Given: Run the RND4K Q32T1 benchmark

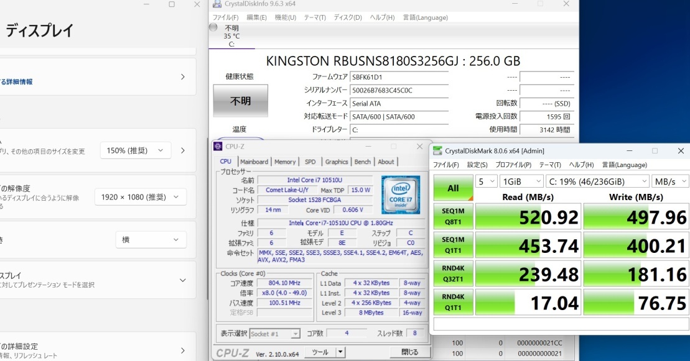Looking at the screenshot, I should [453, 273].
